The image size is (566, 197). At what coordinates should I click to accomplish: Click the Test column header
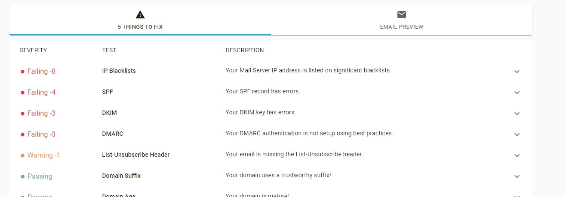point(109,50)
